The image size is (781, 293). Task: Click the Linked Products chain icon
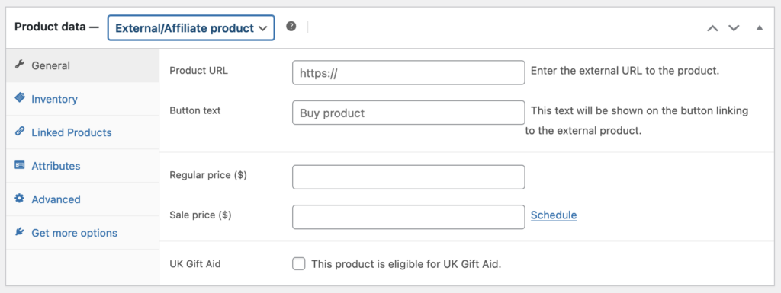point(19,132)
